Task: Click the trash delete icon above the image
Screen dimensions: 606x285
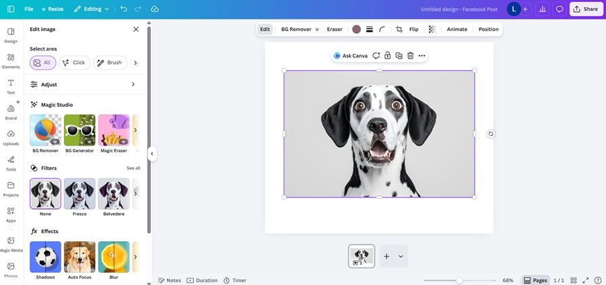Action: click(x=411, y=56)
